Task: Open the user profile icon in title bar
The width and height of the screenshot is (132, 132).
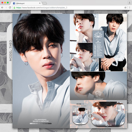Action: pos(129,3)
